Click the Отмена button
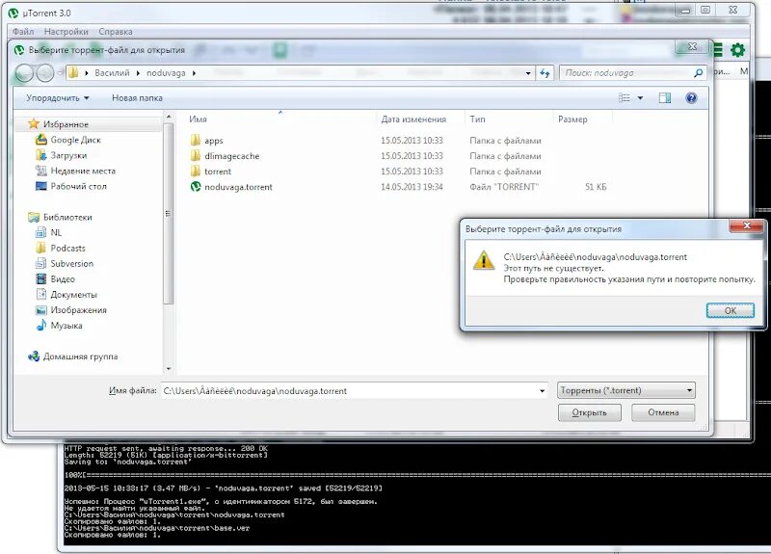This screenshot has height=554, width=771. tap(663, 412)
